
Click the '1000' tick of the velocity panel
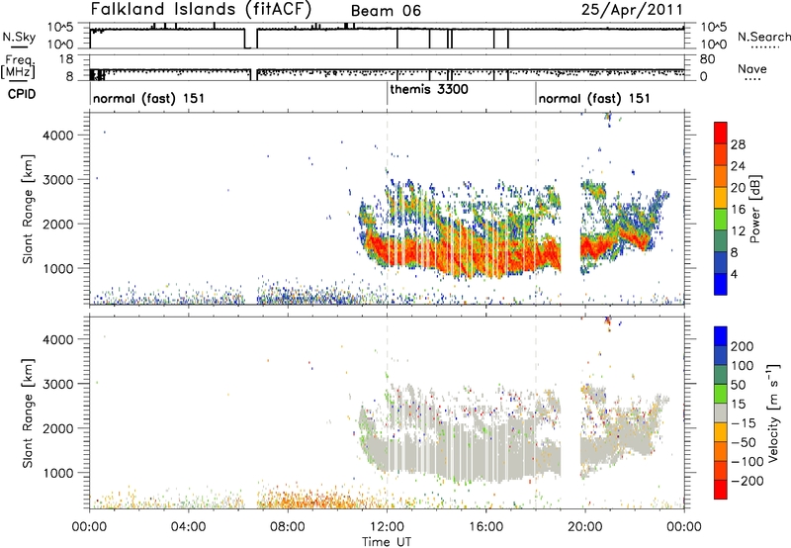58,473
